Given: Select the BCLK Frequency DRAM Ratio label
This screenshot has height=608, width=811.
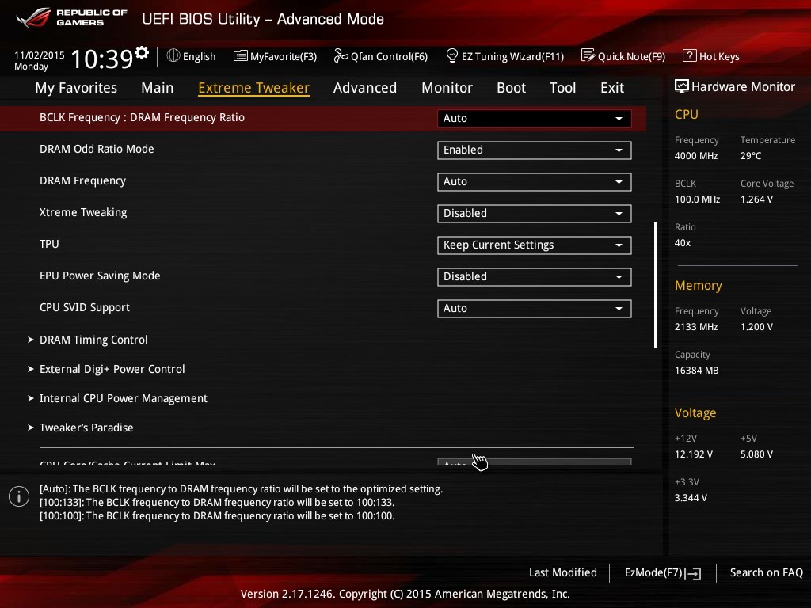Looking at the screenshot, I should (142, 117).
